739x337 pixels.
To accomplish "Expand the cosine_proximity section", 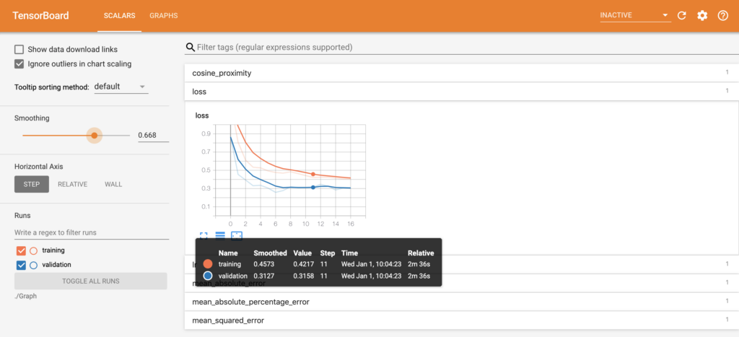I will tap(461, 73).
